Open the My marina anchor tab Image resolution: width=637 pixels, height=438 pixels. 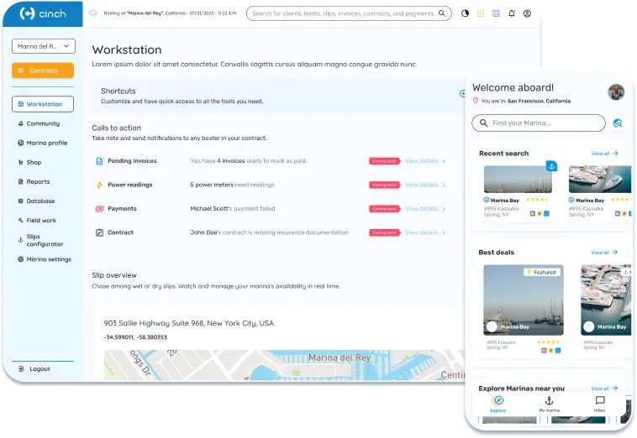(x=550, y=404)
